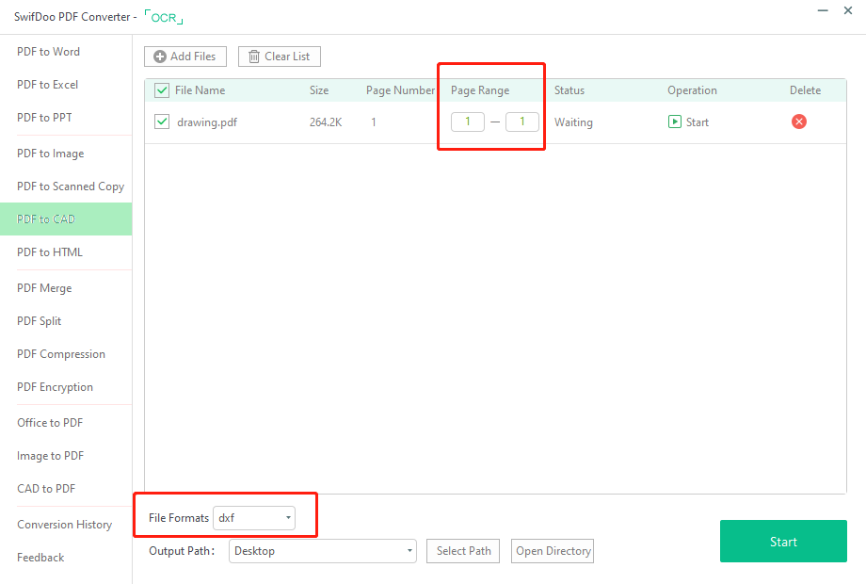Click the Clear List button
The image size is (866, 584).
280,57
